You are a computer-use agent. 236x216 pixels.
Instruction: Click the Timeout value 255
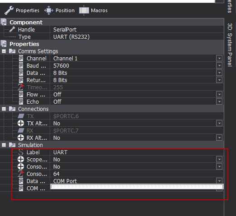point(58,87)
